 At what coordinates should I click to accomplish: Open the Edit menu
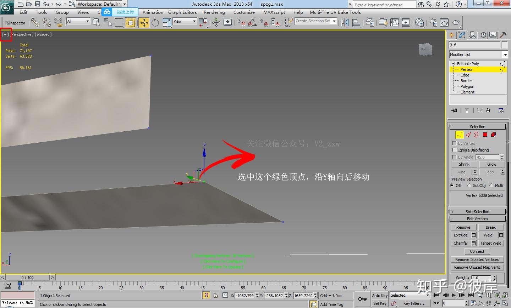[23, 12]
